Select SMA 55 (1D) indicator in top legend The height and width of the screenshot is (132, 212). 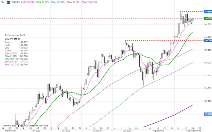point(73,2)
